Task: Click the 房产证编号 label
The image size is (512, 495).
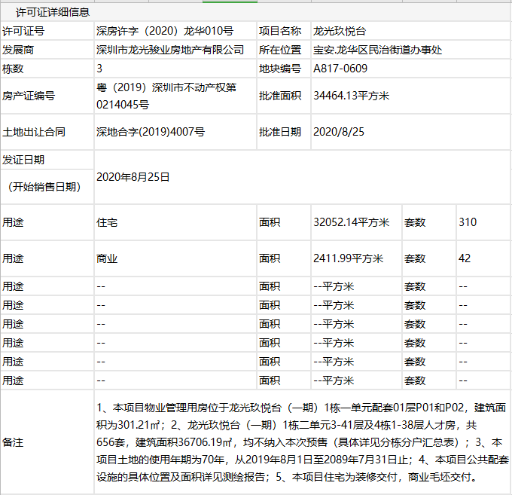Action: [29, 96]
